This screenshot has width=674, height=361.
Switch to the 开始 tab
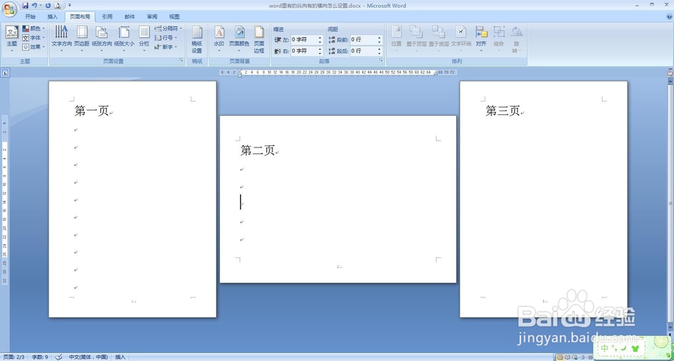pyautogui.click(x=30, y=17)
